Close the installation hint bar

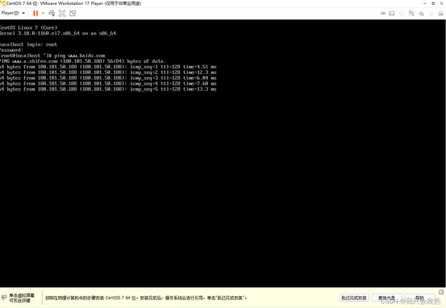[x=441, y=292]
